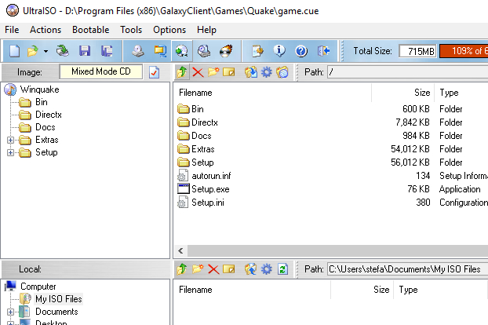
Task: Click the blue Help question mark icon
Action: pyautogui.click(x=301, y=51)
